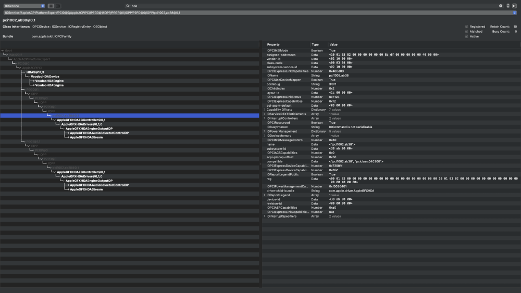521x293 pixels.
Task: Switch to the list view icon
Action: 51,6
